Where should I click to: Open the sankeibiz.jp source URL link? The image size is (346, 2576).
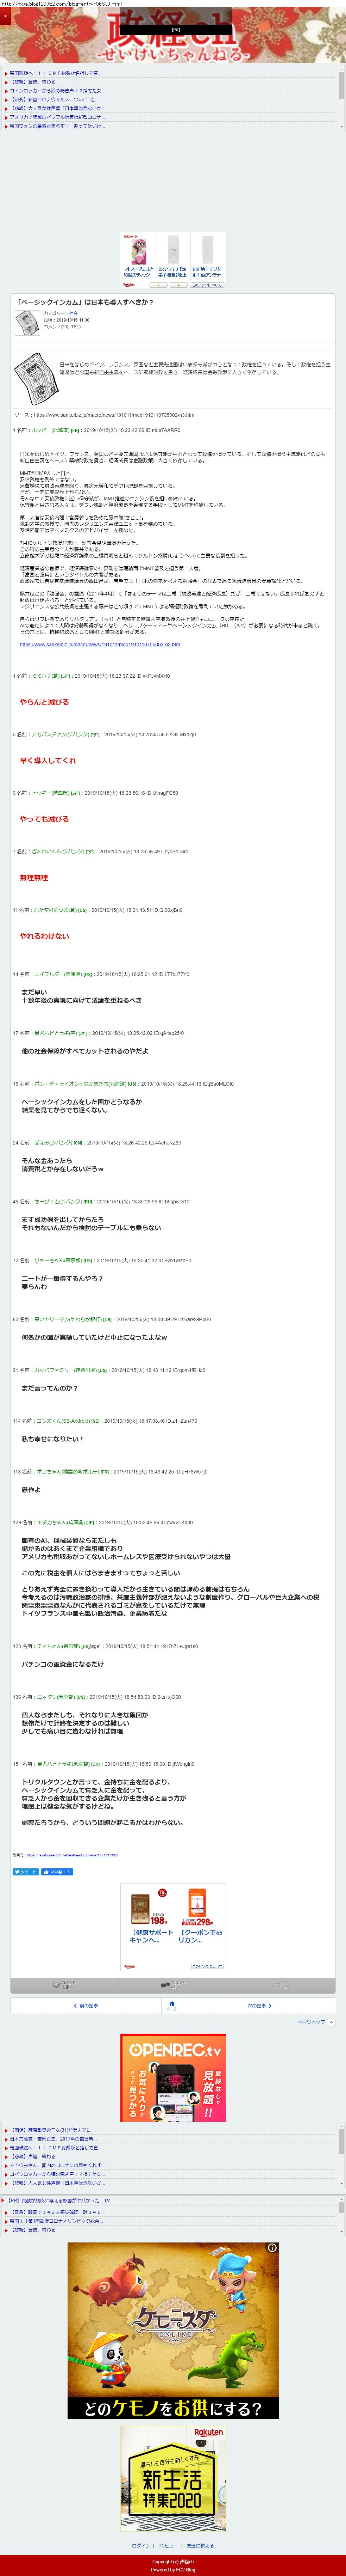pos(100,645)
